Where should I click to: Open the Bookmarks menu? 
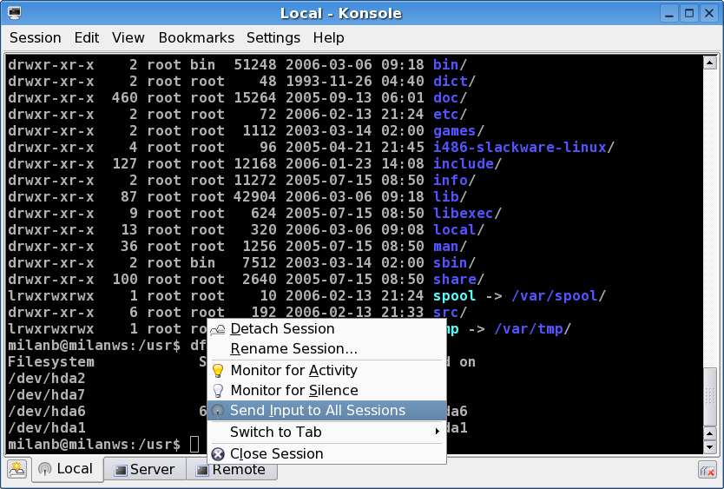[x=196, y=38]
